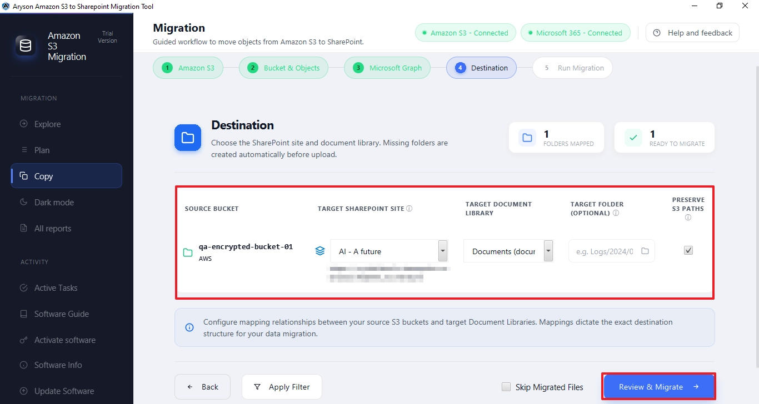Click the SharePoint site layers icon
The width and height of the screenshot is (759, 404).
tap(320, 251)
